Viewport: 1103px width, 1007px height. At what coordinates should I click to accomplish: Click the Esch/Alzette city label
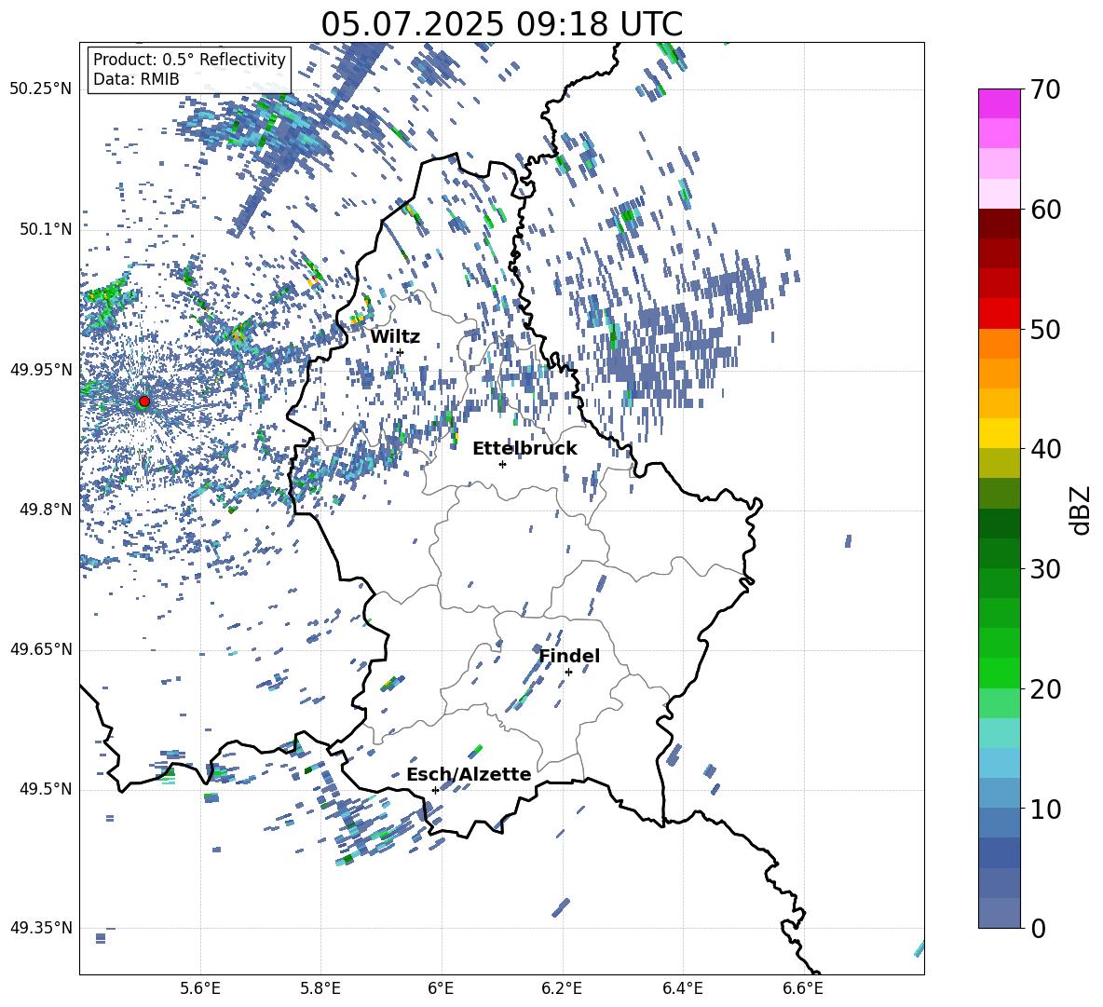(x=469, y=774)
